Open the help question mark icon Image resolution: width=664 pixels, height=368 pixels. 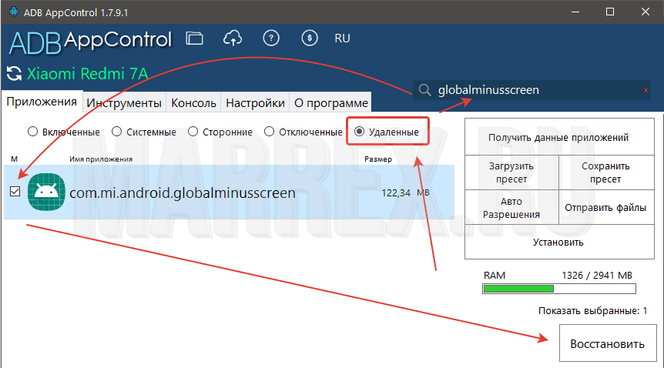point(271,38)
